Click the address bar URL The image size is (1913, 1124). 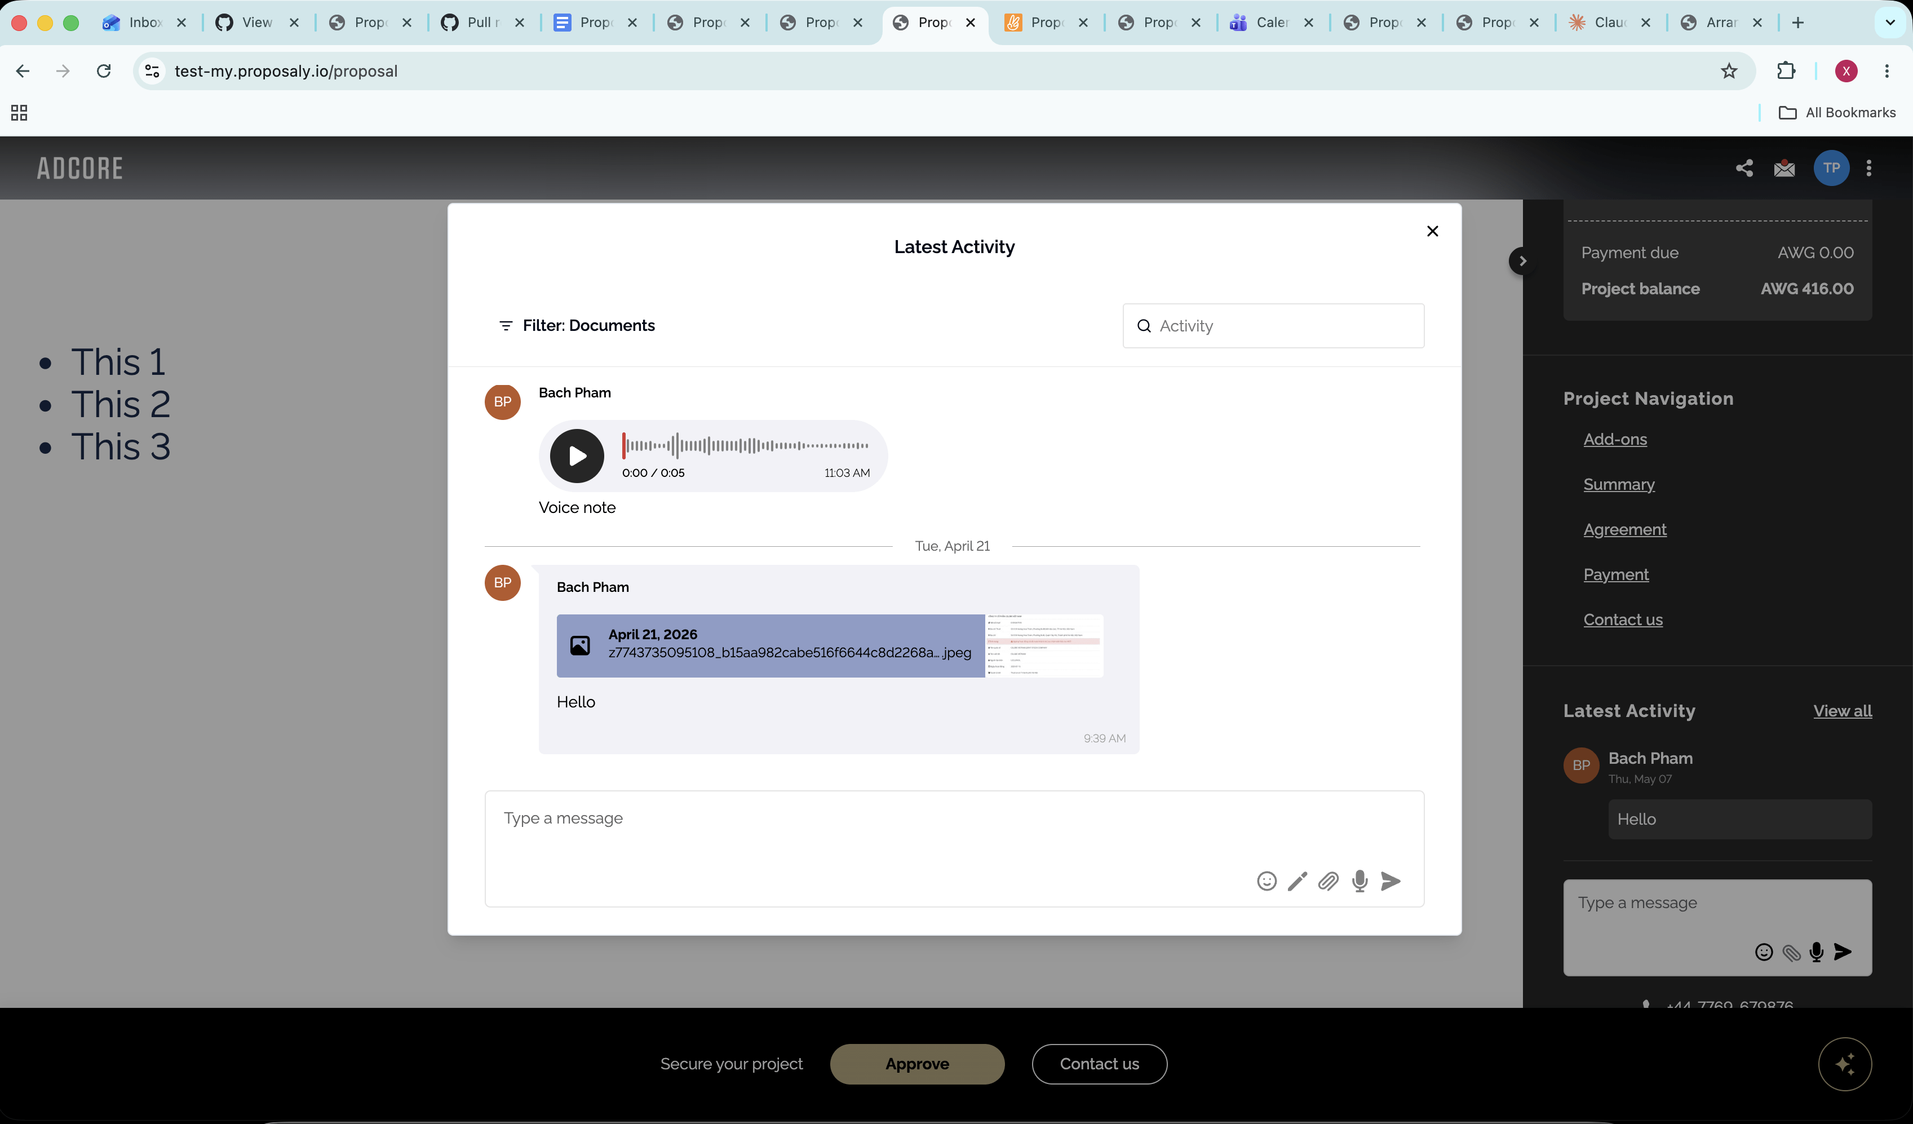click(x=286, y=72)
